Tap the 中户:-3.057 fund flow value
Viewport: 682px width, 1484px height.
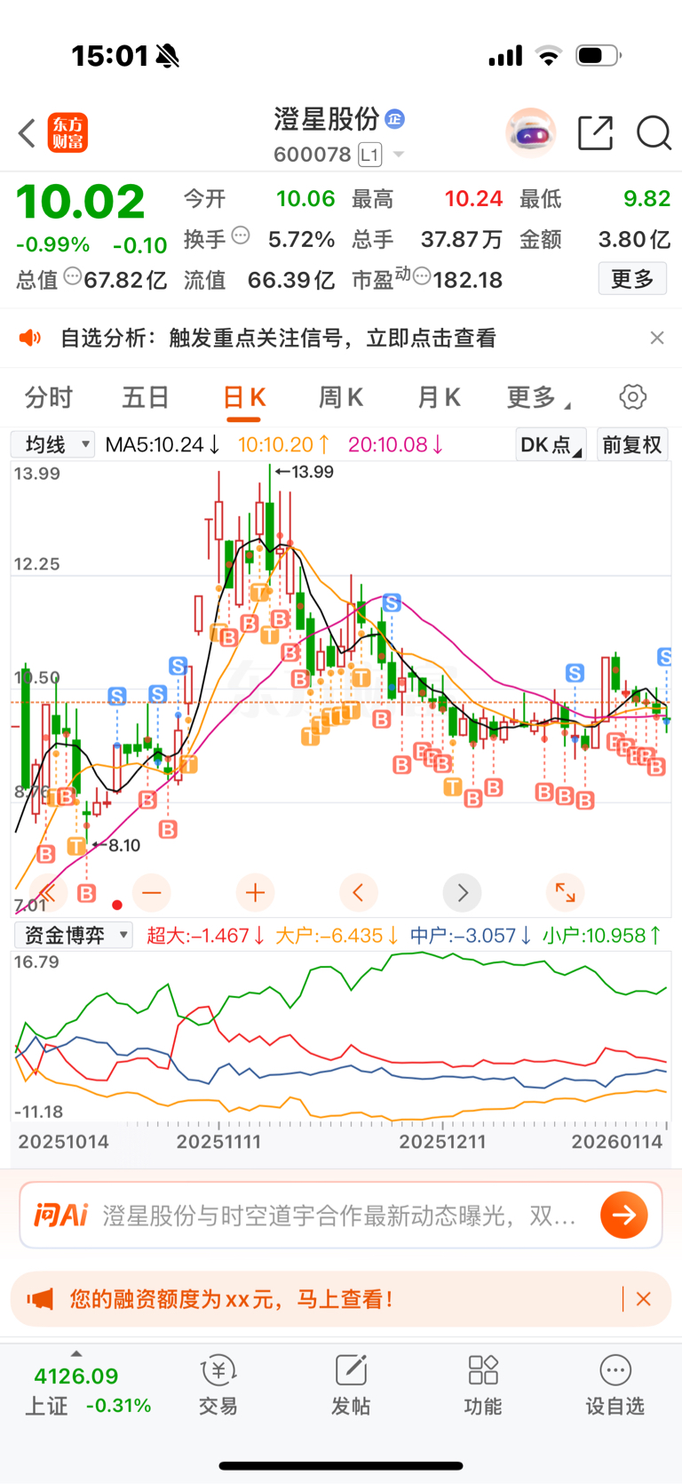[x=471, y=935]
